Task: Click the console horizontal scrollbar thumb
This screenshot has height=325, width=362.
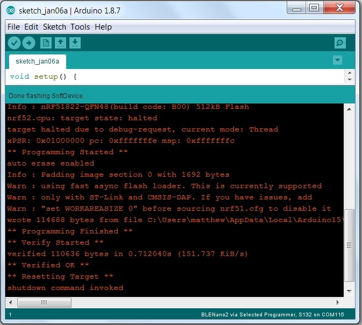Action: coord(44,302)
